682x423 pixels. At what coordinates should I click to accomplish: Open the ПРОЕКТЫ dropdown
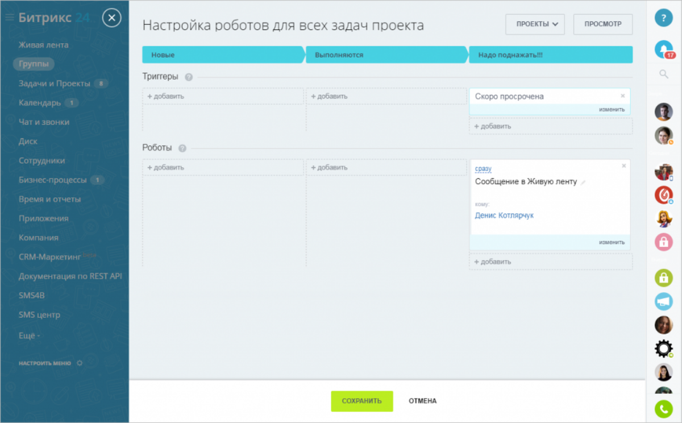click(534, 24)
